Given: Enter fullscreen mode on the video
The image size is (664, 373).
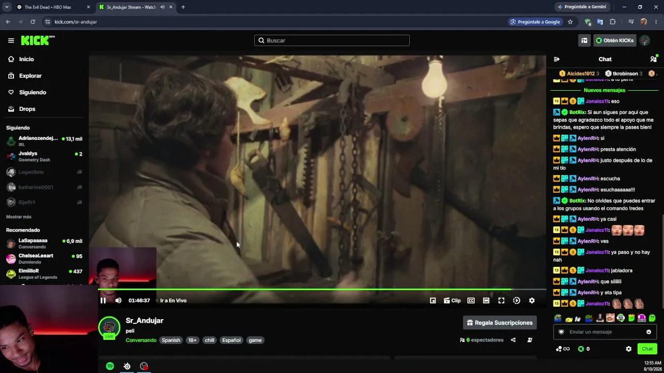Looking at the screenshot, I should click(x=501, y=300).
